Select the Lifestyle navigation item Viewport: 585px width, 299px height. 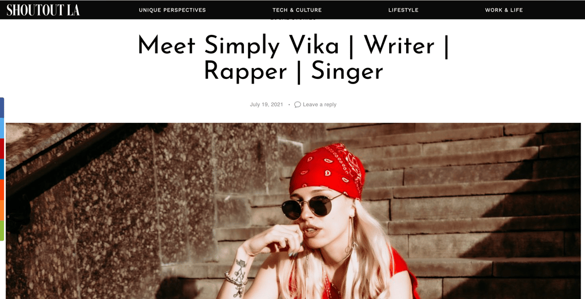pos(403,10)
